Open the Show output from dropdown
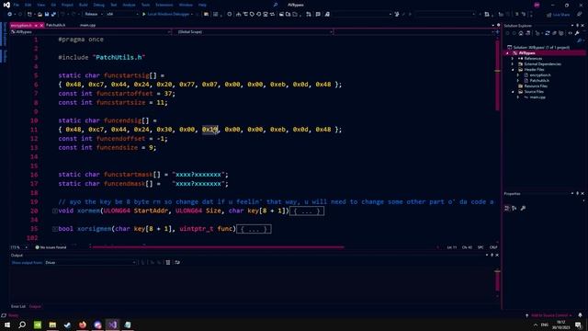Screen dimensions: 588x331 [x=90, y=263]
